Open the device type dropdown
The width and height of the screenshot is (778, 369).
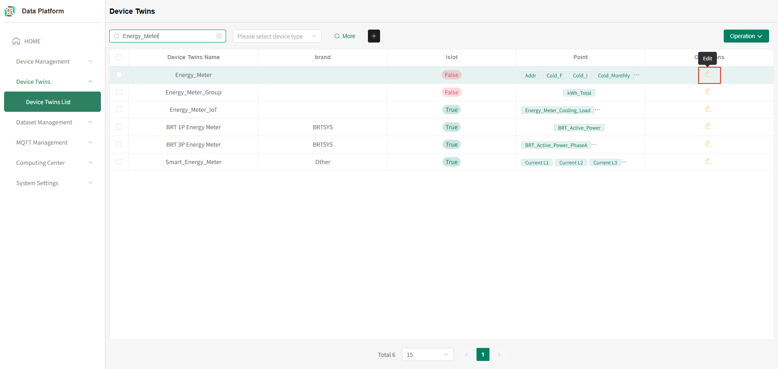tap(277, 36)
